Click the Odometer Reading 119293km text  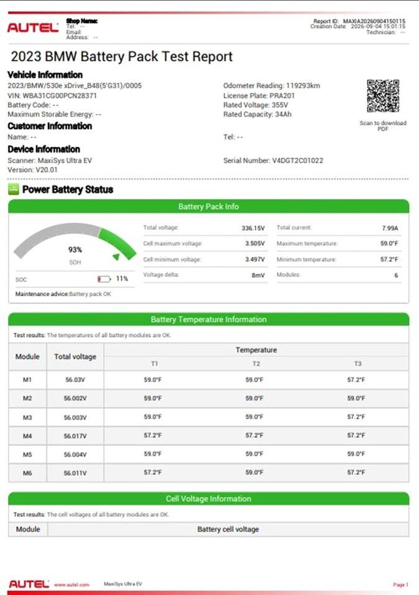[x=271, y=86]
